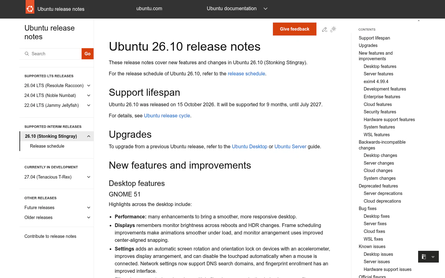Image resolution: width=445 pixels, height=278 pixels.
Task: Jump to Known issues in contents
Action: click(372, 246)
